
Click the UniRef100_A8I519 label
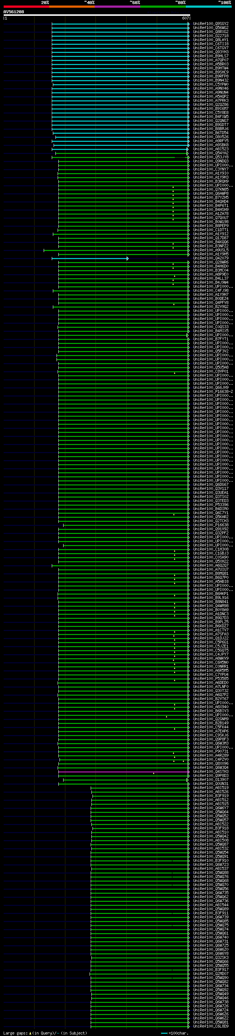210,788
